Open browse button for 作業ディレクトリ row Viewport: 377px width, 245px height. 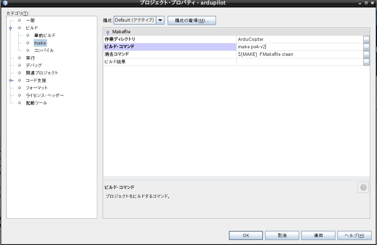366,40
